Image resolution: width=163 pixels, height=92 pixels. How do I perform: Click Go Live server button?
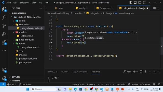click(133, 85)
